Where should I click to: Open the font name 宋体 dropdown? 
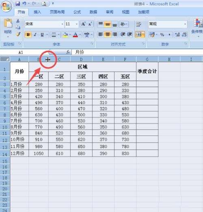tap(62, 24)
